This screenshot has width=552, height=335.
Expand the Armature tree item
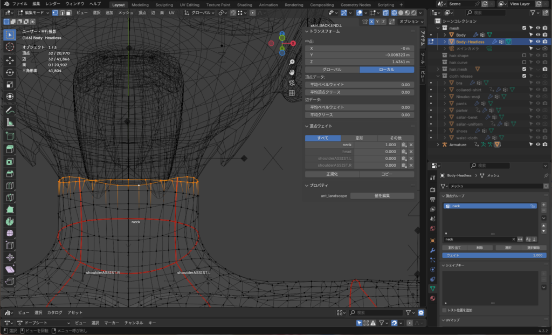[438, 145]
